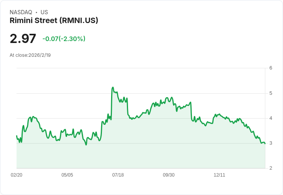Open the Rimini Street (RMNI.US) title
Screen dimensions: 283x195
pyautogui.click(x=54, y=21)
